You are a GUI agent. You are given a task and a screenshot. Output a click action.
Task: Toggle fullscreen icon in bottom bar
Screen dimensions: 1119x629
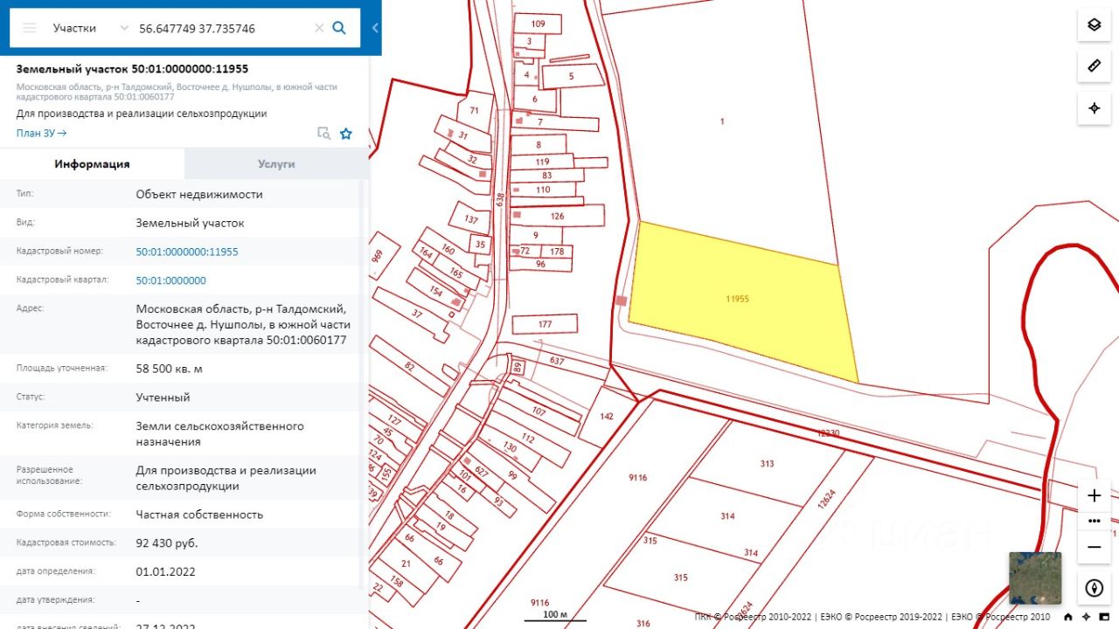coord(1105,617)
